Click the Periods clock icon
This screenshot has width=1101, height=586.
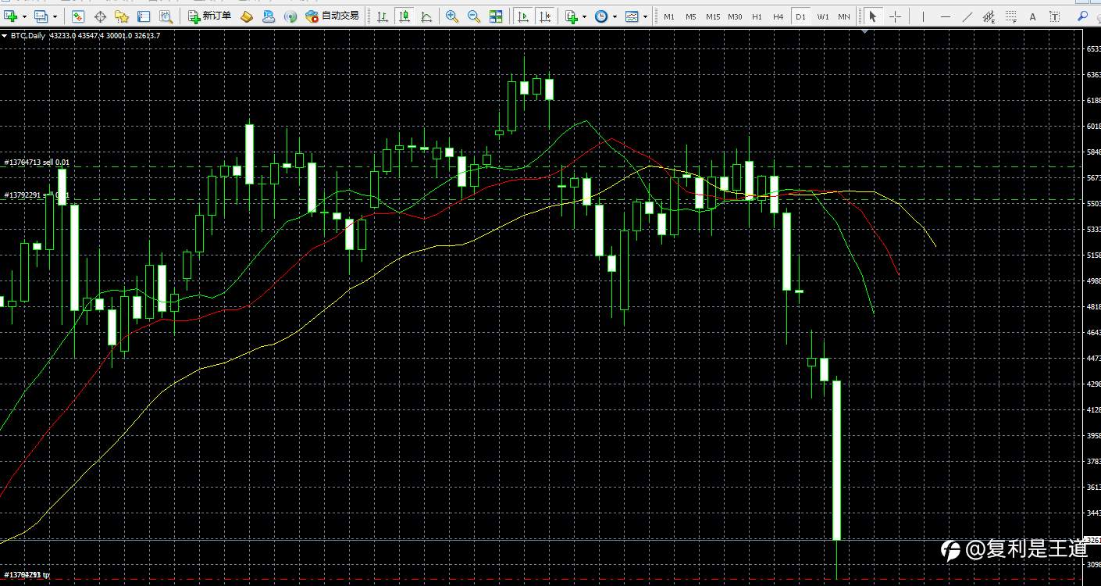tap(601, 16)
